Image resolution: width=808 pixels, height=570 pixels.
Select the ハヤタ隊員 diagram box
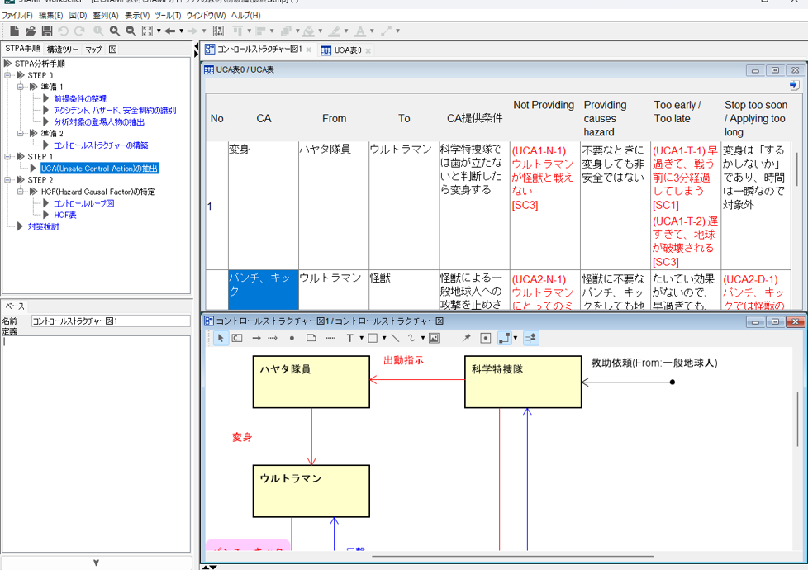(311, 382)
